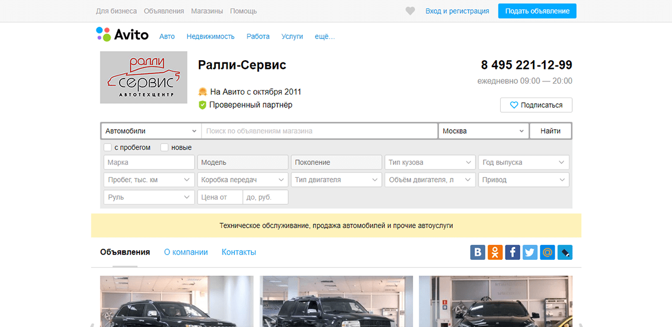Open the Помощь link

click(x=244, y=11)
